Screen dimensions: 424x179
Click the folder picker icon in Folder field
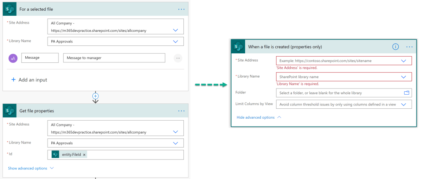tap(406, 93)
